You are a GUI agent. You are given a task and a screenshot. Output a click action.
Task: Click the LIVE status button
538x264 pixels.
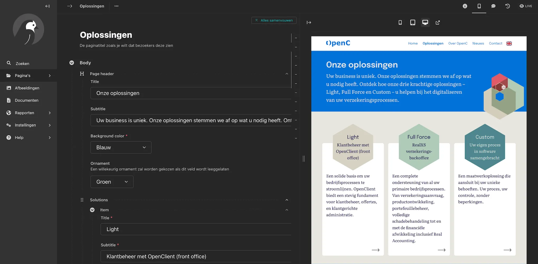click(x=526, y=6)
